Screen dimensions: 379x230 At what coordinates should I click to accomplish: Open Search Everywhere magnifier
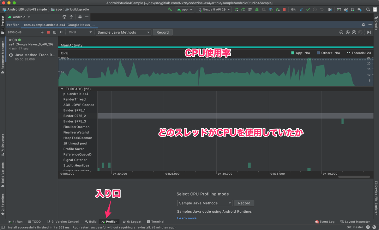pos(368,9)
